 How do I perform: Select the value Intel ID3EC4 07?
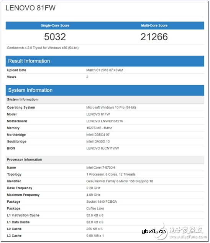tap(98, 135)
